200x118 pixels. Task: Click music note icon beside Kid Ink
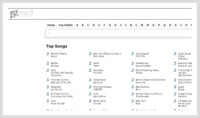pyautogui.click(x=132, y=80)
